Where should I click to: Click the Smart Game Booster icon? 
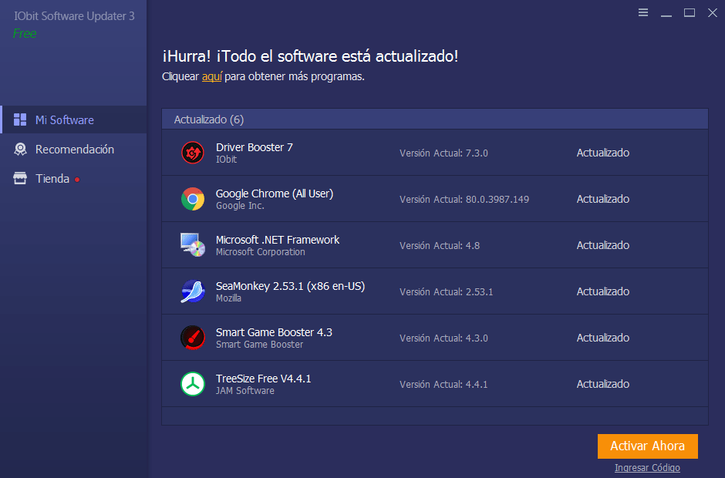pyautogui.click(x=192, y=338)
